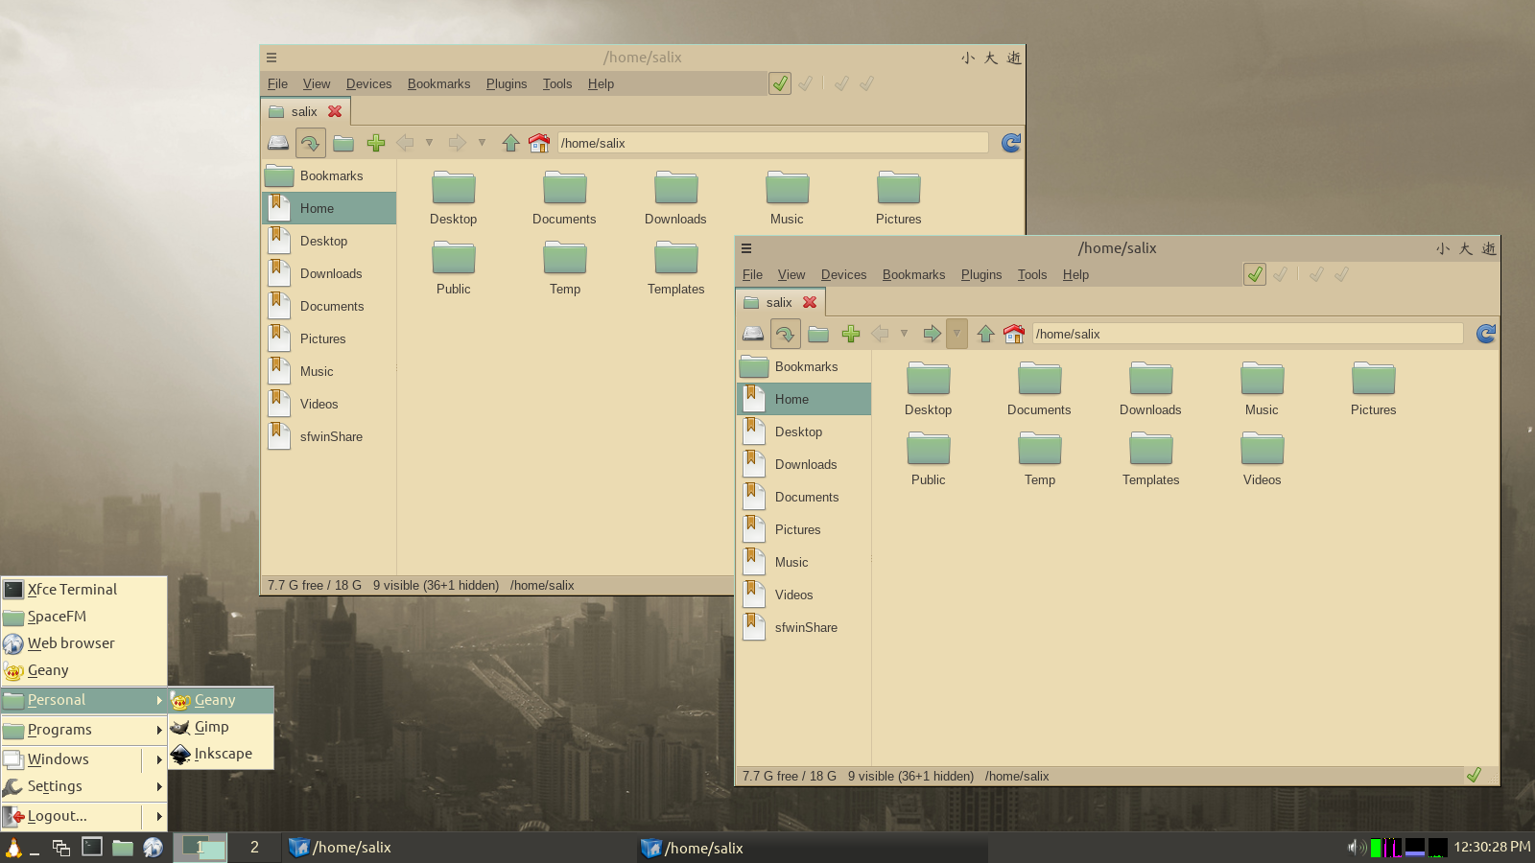This screenshot has width=1535, height=863.
Task: Open back history dropdown in back window
Action: [429, 143]
